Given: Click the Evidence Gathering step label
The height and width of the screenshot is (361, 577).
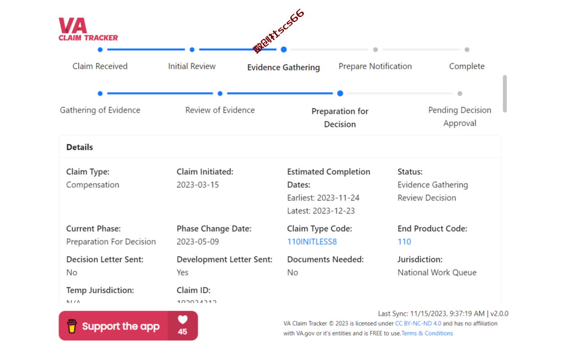Looking at the screenshot, I should click(284, 67).
